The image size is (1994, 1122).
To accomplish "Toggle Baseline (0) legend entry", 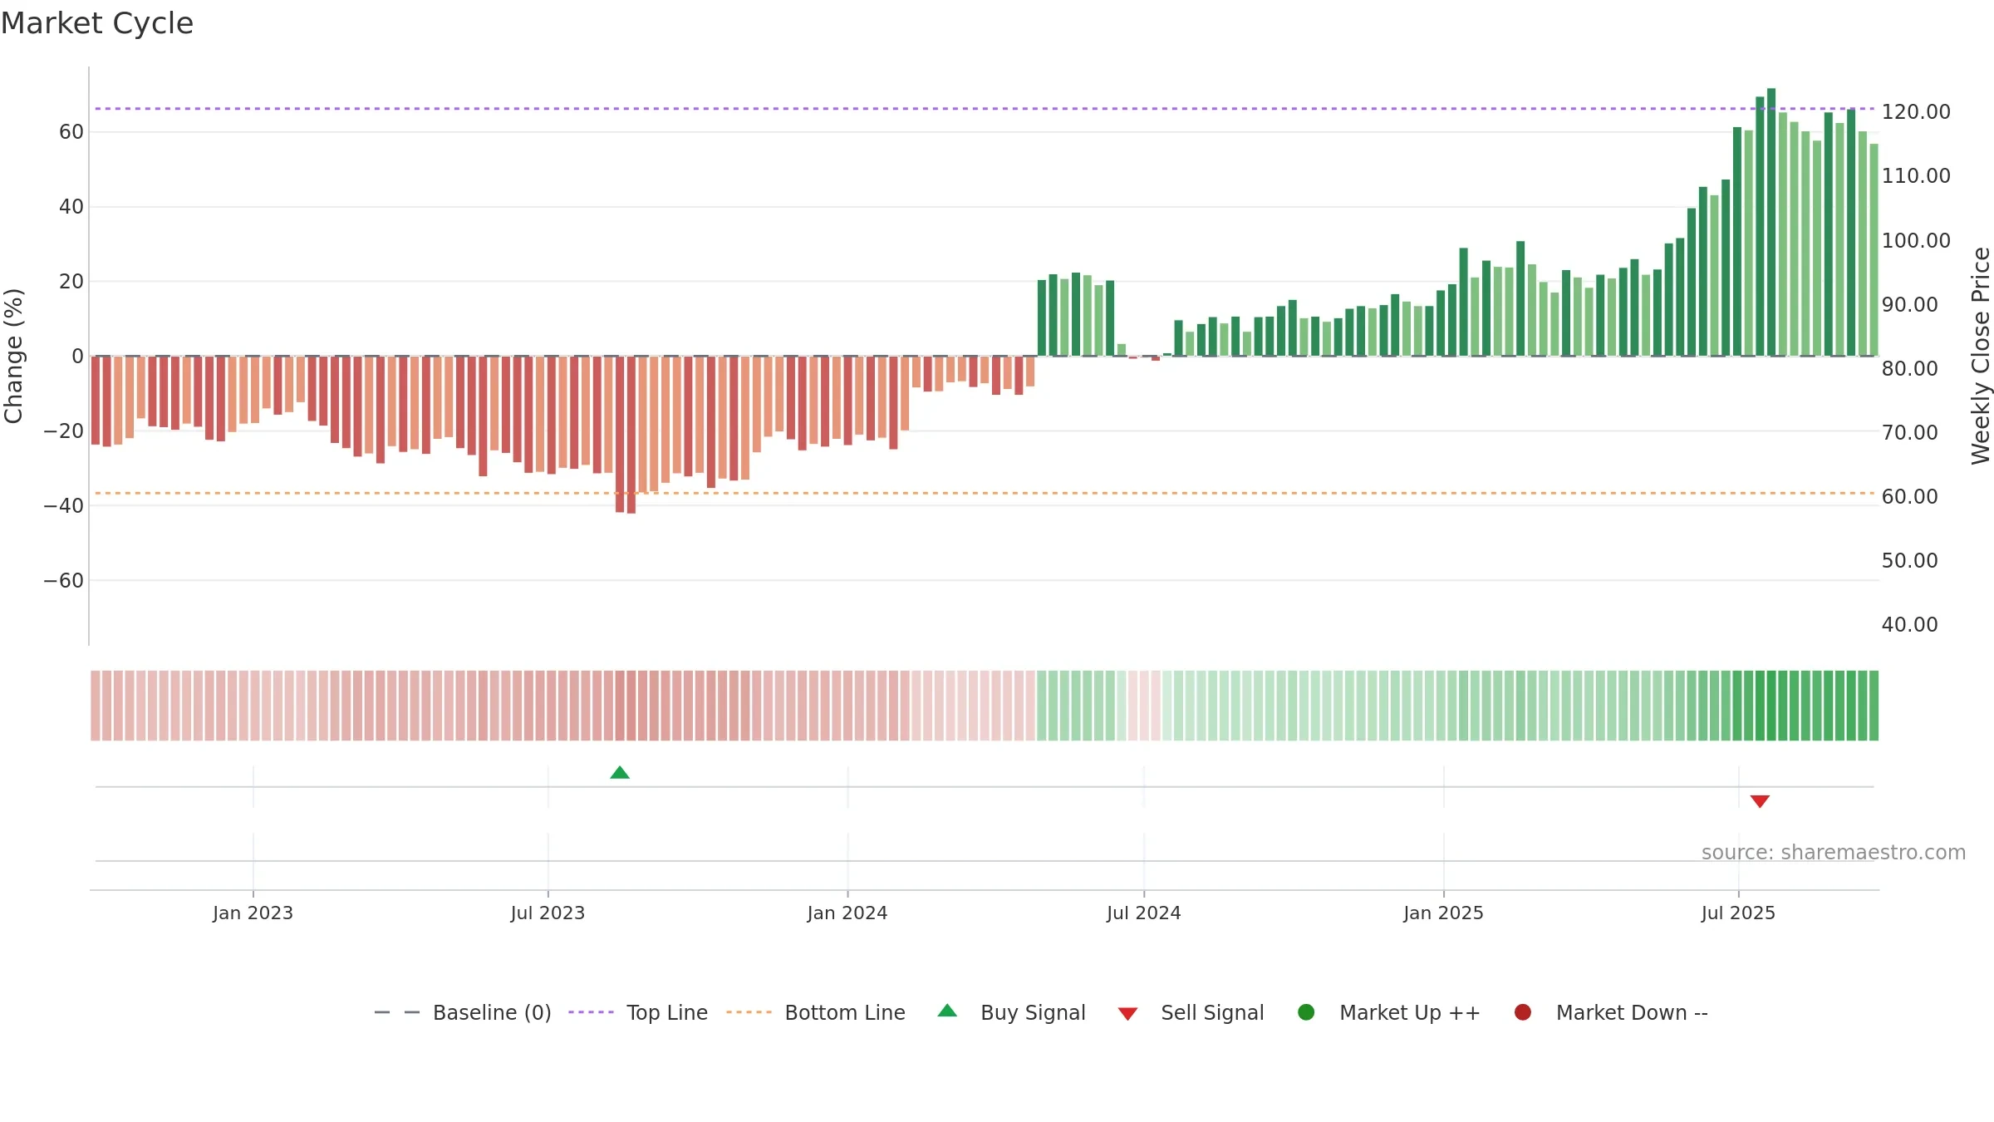I will (463, 1012).
